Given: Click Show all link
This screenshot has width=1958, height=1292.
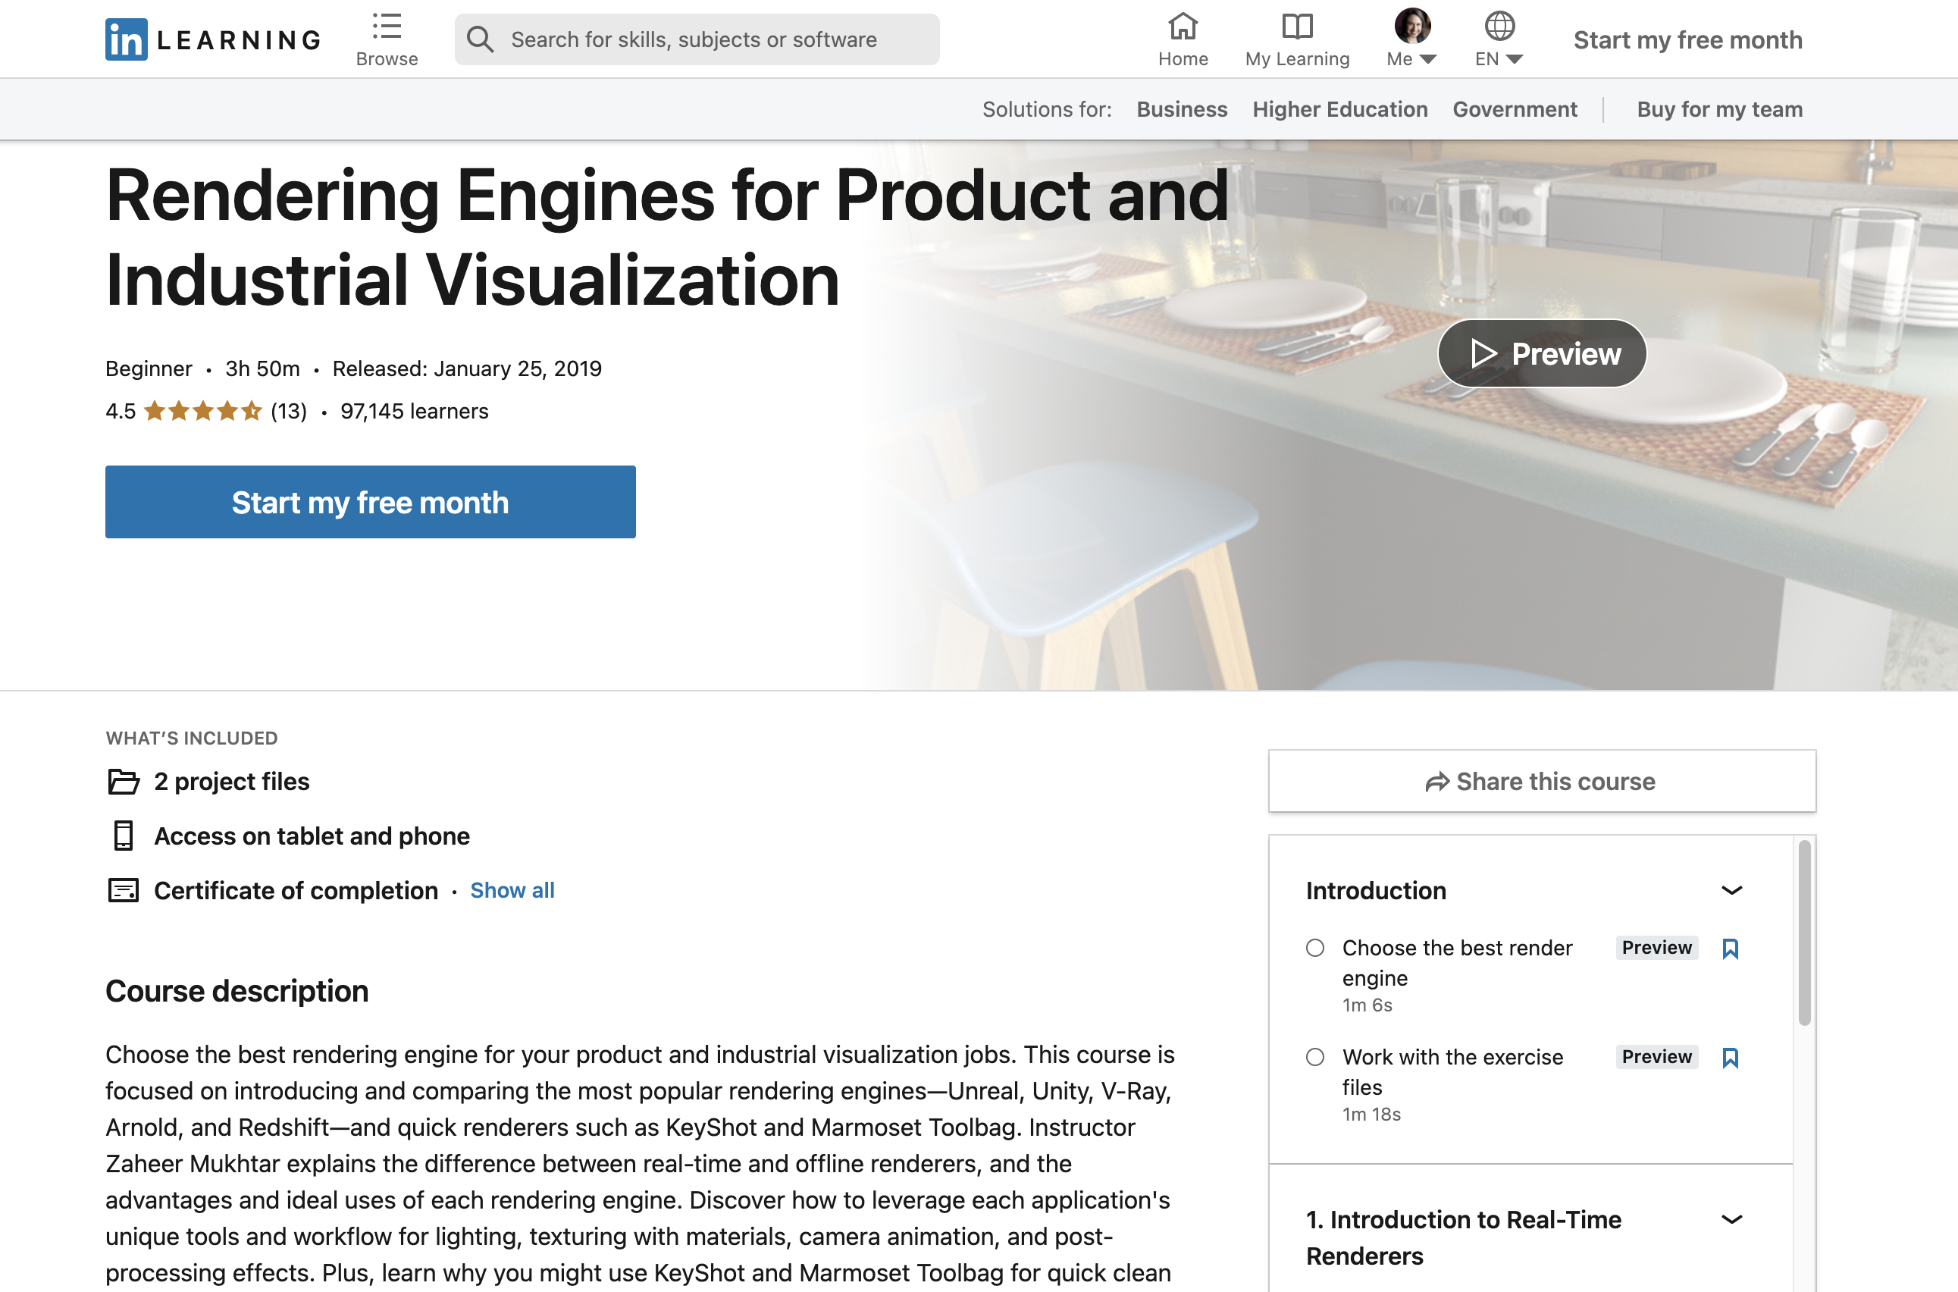Looking at the screenshot, I should [512, 890].
